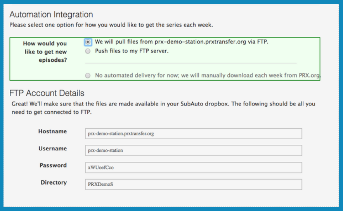The width and height of the screenshot is (343, 211).
Task: Click the FTP Account Details heading
Action: point(47,93)
